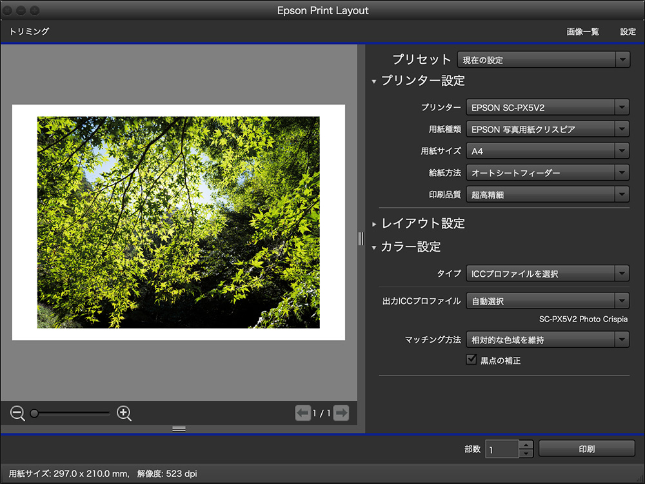Click the horizontal resize handle below the preview
Image resolution: width=645 pixels, height=484 pixels.
click(179, 429)
